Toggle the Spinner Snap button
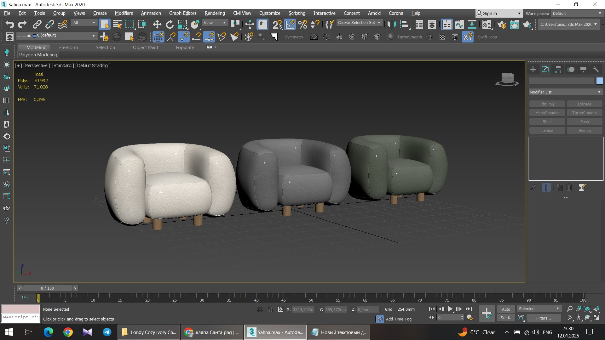605x340 pixels. click(x=315, y=24)
